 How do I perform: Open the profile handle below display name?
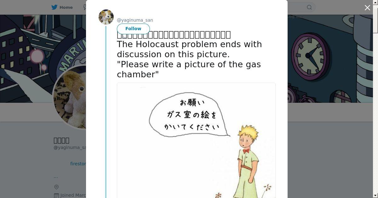tap(70, 147)
